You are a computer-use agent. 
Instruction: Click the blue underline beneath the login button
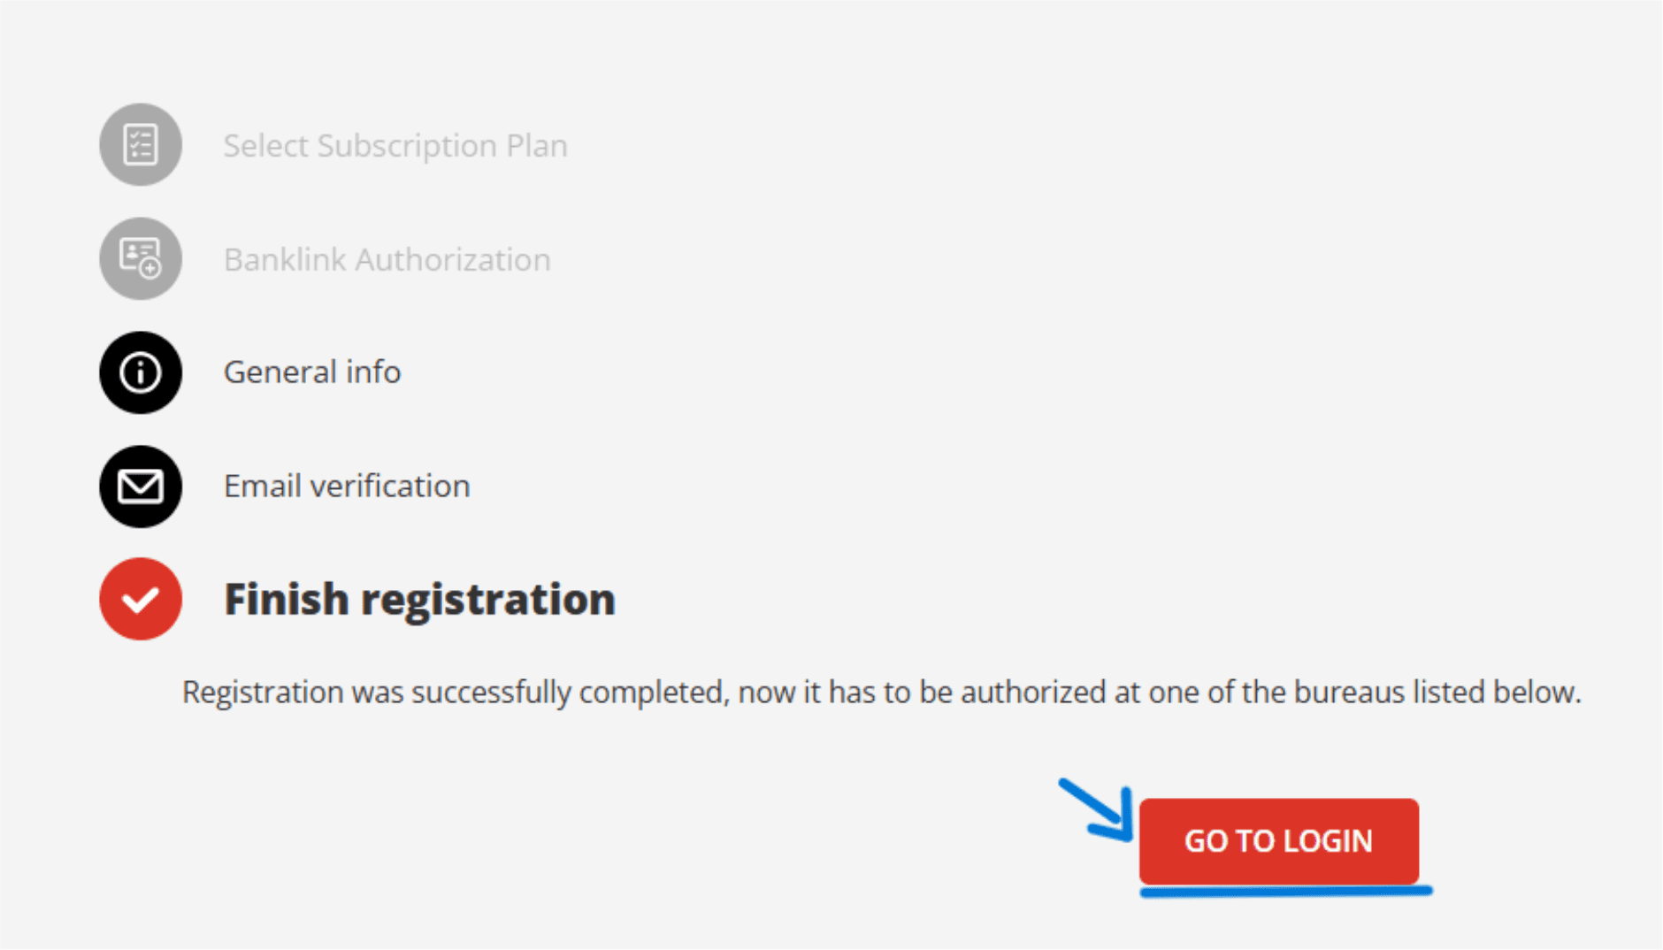tap(1285, 892)
